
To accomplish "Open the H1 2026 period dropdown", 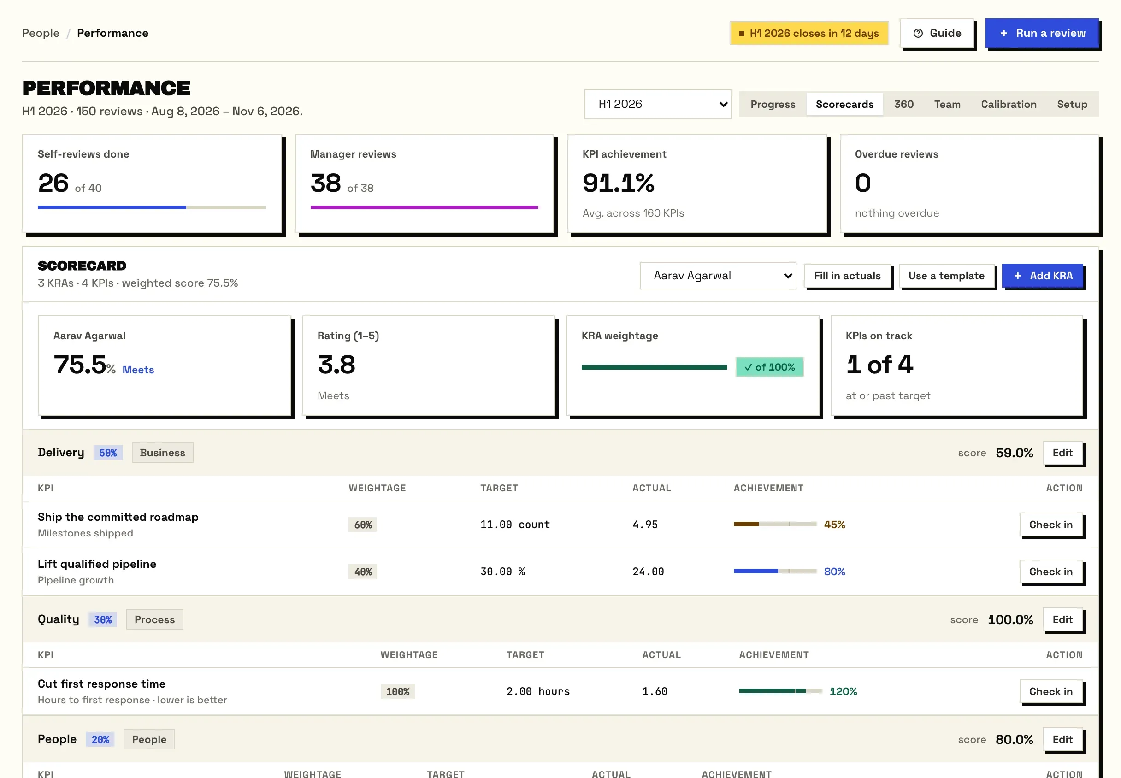I will (x=658, y=104).
